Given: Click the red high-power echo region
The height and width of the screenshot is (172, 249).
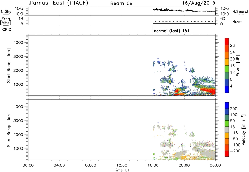Looking at the screenshot, I should point(209,92).
